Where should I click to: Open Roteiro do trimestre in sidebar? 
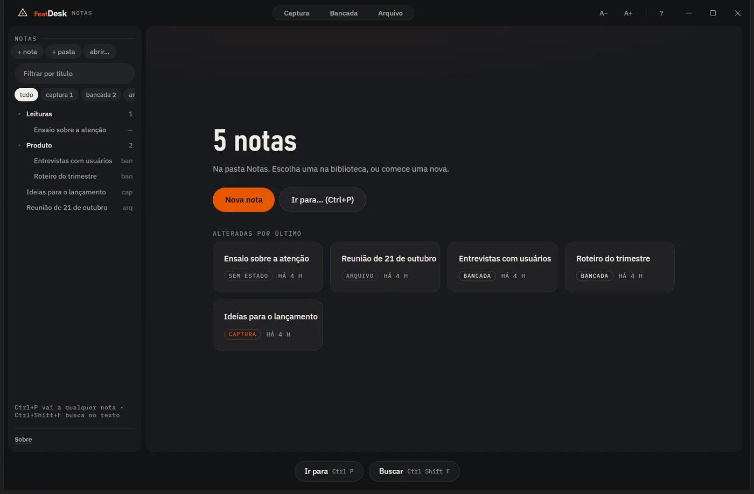(x=74, y=177)
